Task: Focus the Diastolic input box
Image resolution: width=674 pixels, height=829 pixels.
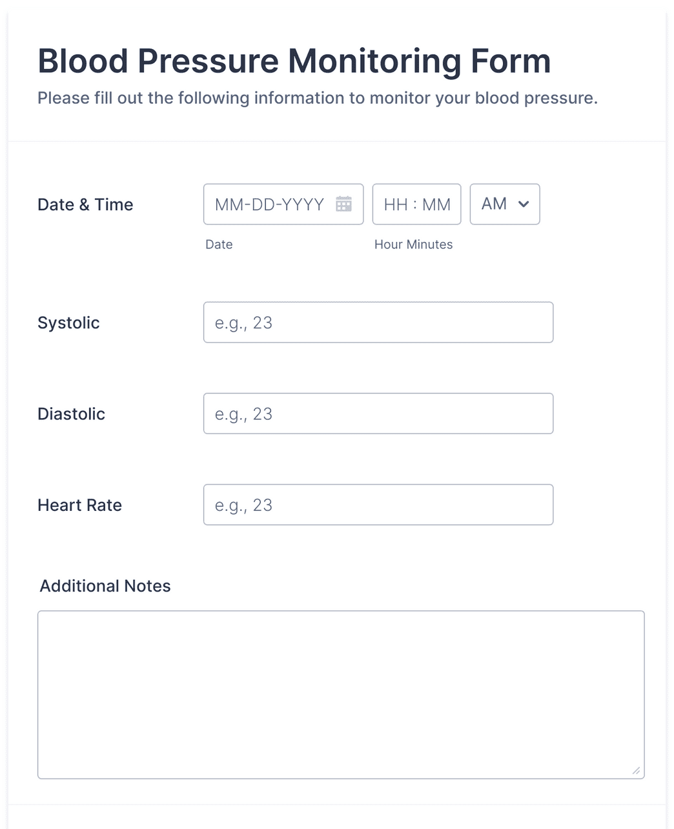Action: pos(378,414)
